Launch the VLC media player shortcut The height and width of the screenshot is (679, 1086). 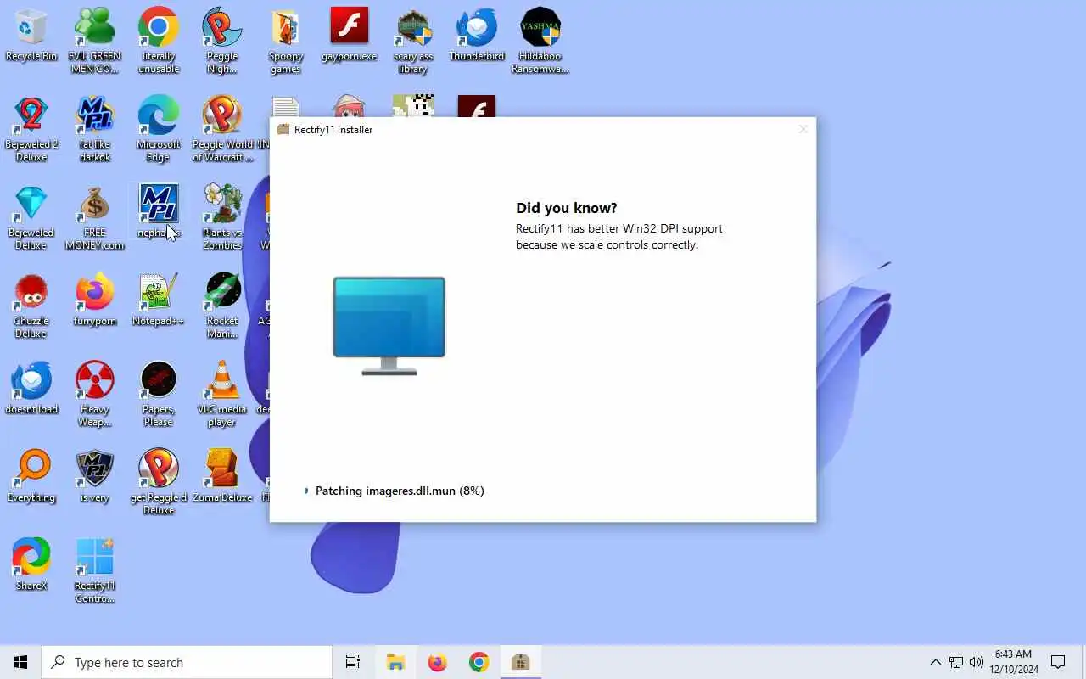pyautogui.click(x=222, y=394)
